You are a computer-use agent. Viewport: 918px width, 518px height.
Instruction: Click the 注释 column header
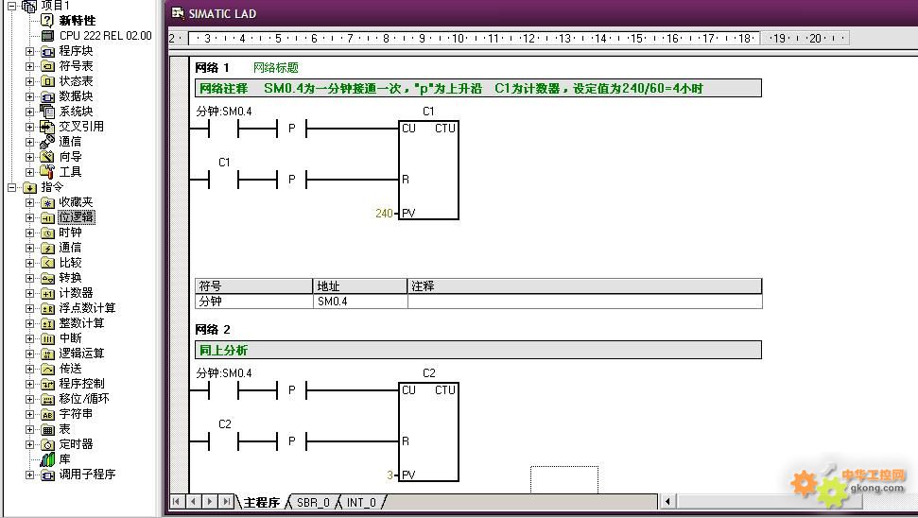pyautogui.click(x=584, y=286)
